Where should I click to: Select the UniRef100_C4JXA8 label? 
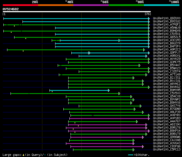click(167, 140)
